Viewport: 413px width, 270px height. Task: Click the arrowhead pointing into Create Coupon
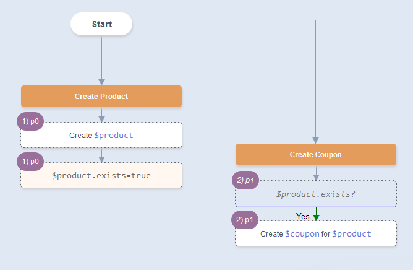point(316,140)
